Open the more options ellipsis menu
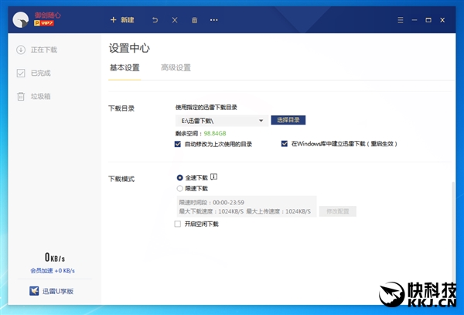 click(214, 20)
